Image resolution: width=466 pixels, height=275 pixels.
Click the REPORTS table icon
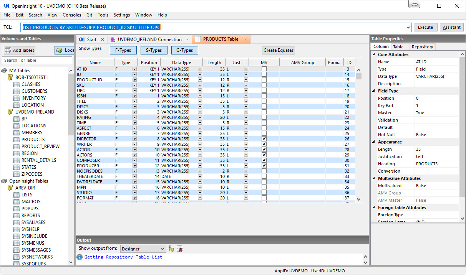pos(17,216)
